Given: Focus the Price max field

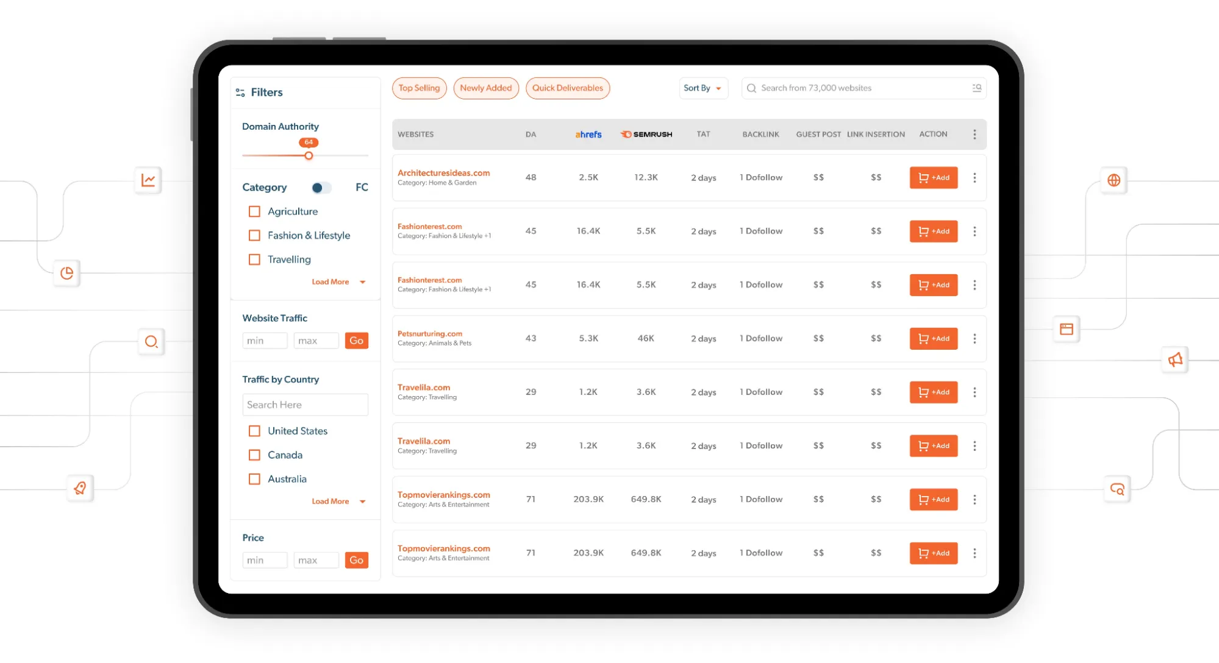Looking at the screenshot, I should pos(316,561).
